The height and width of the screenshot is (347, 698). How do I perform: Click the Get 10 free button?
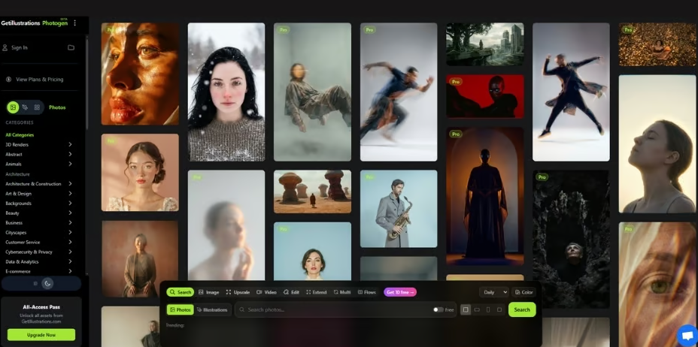tap(400, 292)
